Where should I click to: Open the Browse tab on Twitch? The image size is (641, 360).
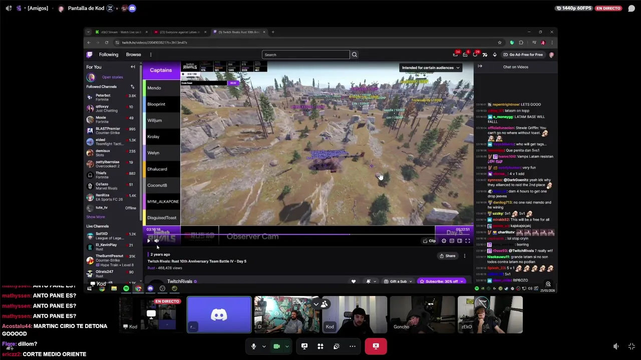pyautogui.click(x=133, y=54)
